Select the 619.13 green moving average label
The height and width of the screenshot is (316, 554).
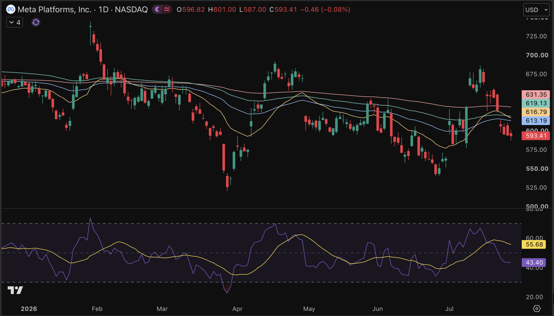536,103
